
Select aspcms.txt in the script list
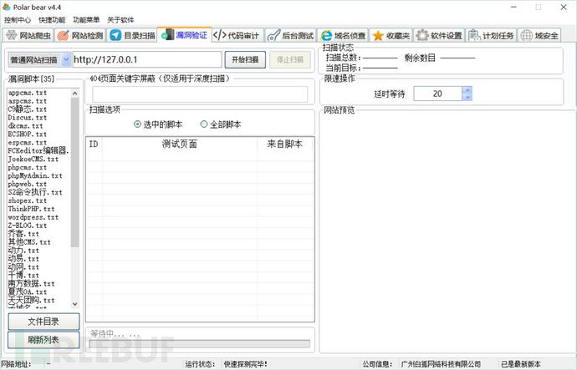pyautogui.click(x=28, y=101)
